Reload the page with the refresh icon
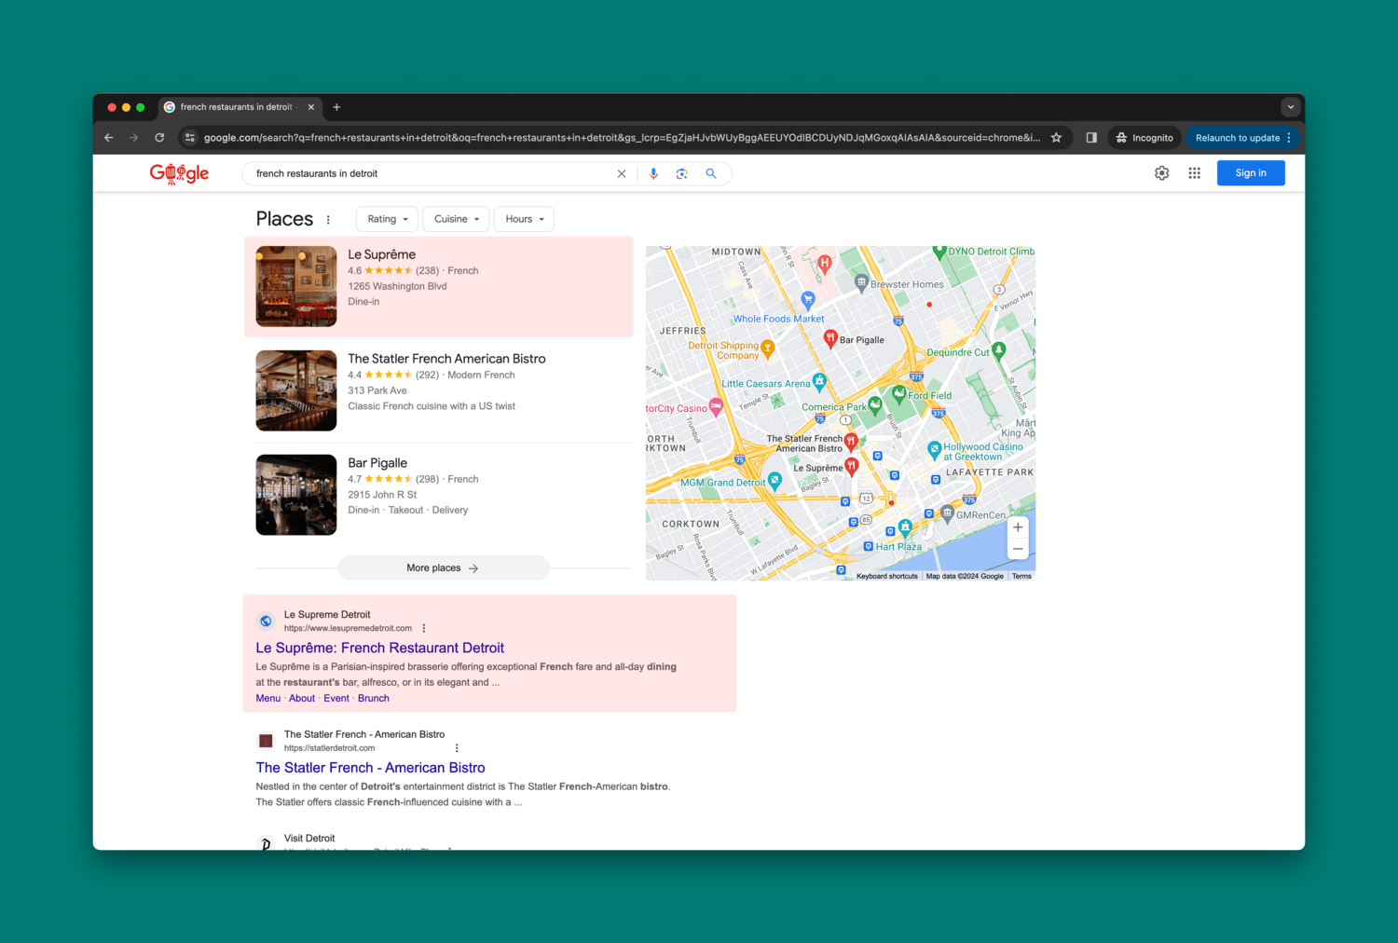The width and height of the screenshot is (1398, 943). coord(159,137)
